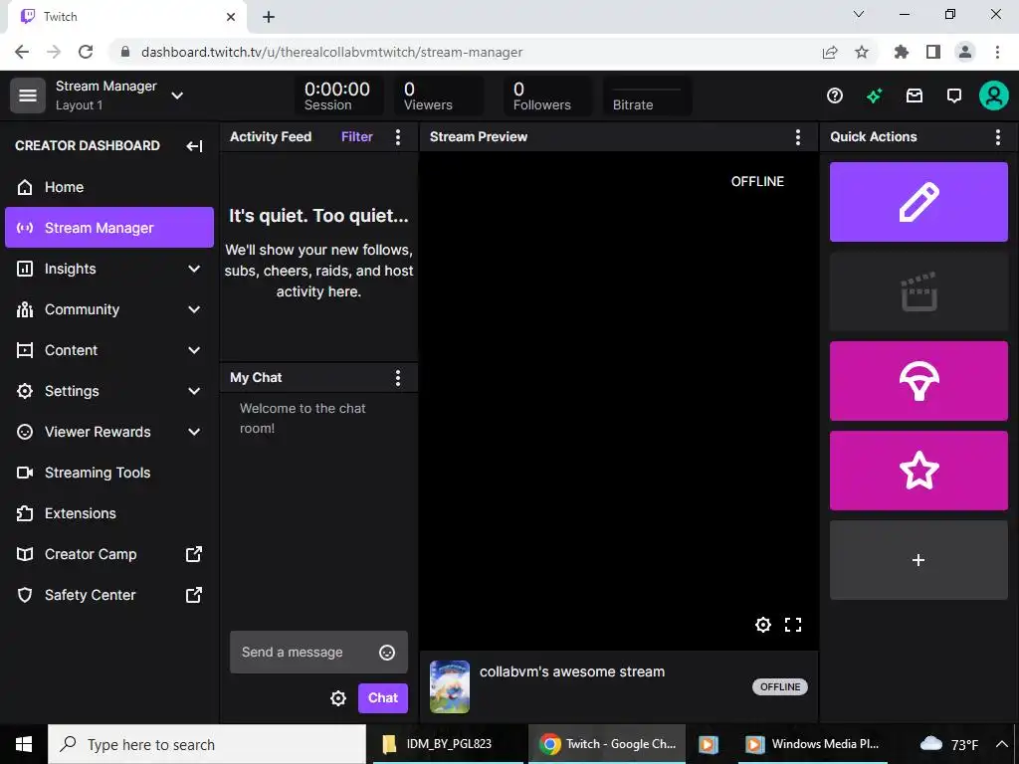Open Streaming Tools in the sidebar
The width and height of the screenshot is (1019, 764).
coord(109,473)
